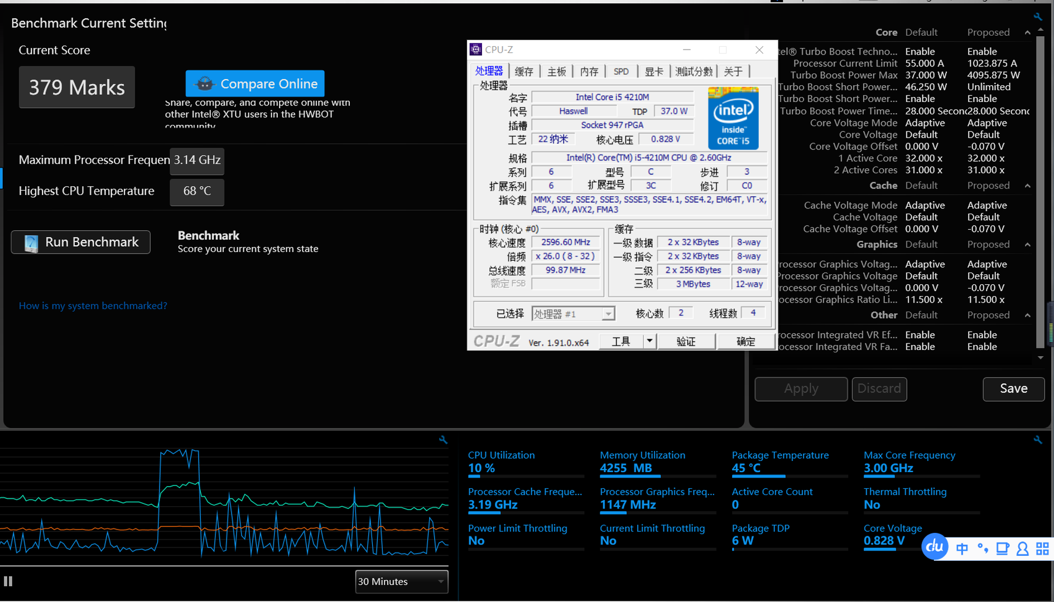Collapse the Core settings section

coord(1027,32)
